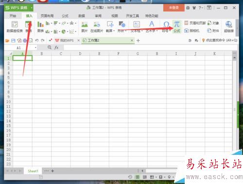Viewport: 243px width, 184px height.
Task: Insert an Attachment (附件)
Action: [213, 31]
